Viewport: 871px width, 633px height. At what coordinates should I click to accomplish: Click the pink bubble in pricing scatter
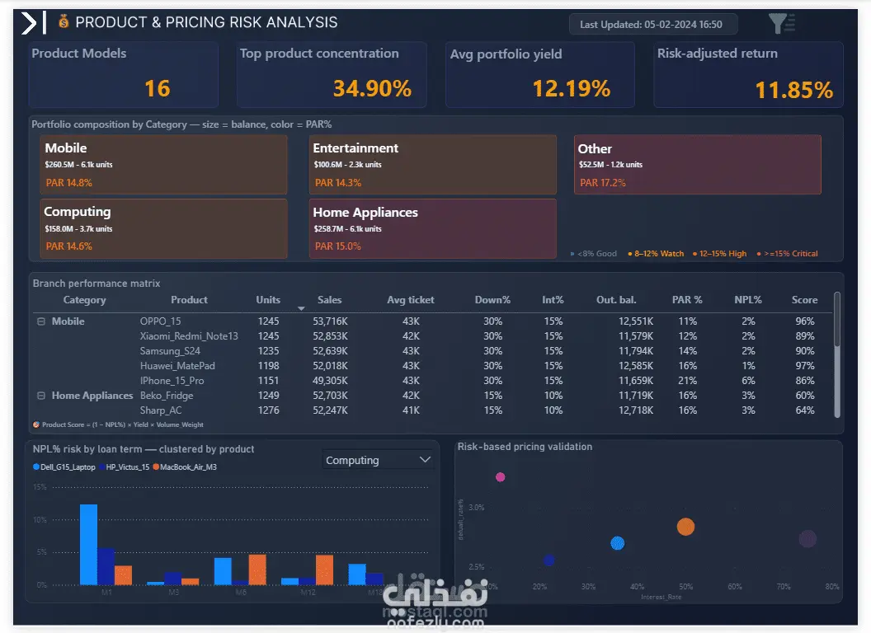(501, 477)
